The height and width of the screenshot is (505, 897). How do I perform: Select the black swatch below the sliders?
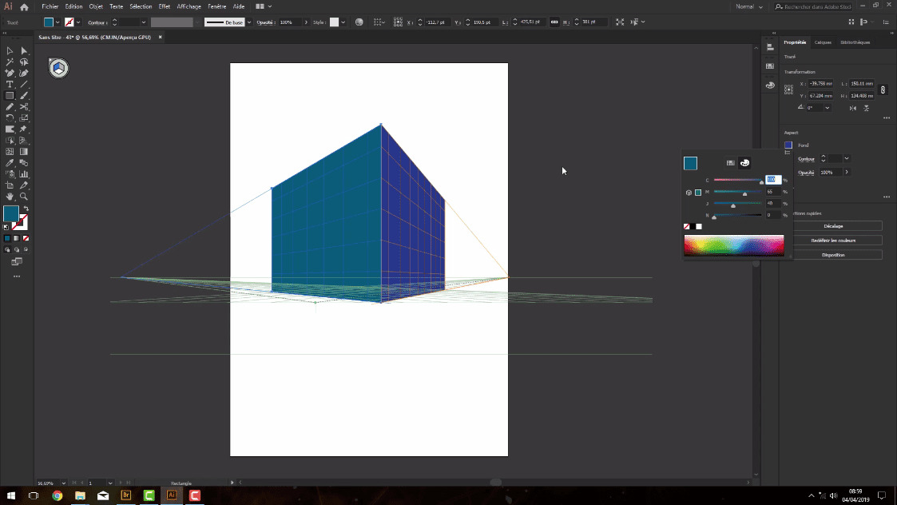click(x=694, y=226)
